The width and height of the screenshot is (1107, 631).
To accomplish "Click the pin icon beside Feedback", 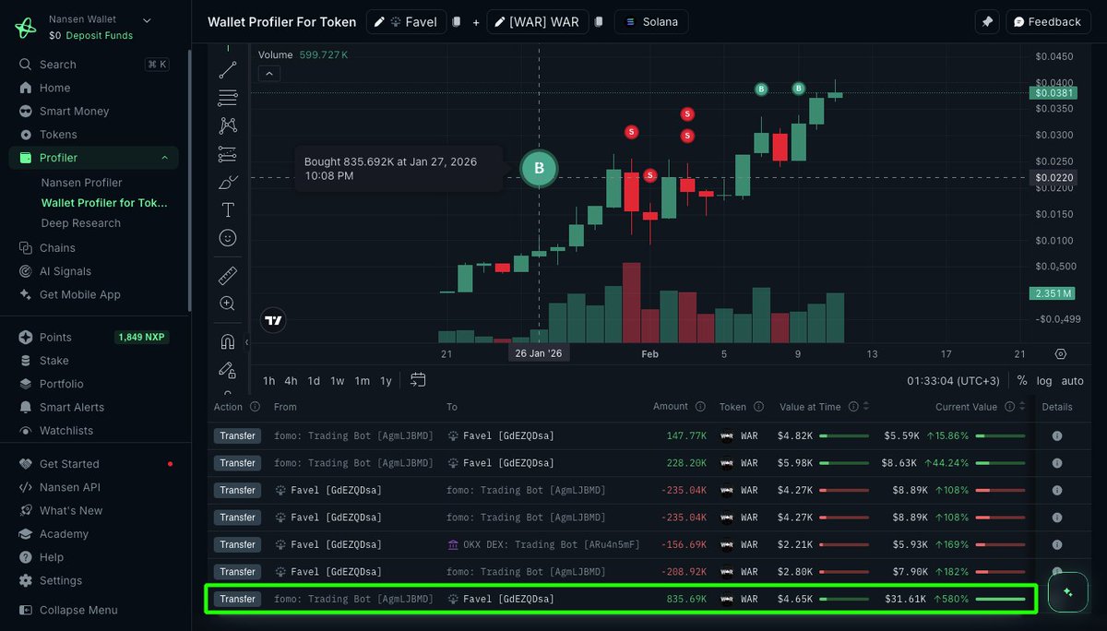I will [x=987, y=22].
